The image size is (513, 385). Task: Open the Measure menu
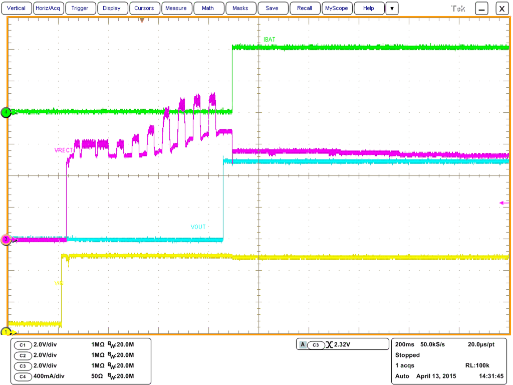(x=176, y=8)
